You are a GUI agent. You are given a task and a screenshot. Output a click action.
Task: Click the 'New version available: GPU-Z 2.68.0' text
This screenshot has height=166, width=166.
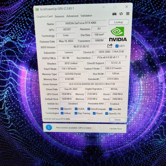(74, 128)
